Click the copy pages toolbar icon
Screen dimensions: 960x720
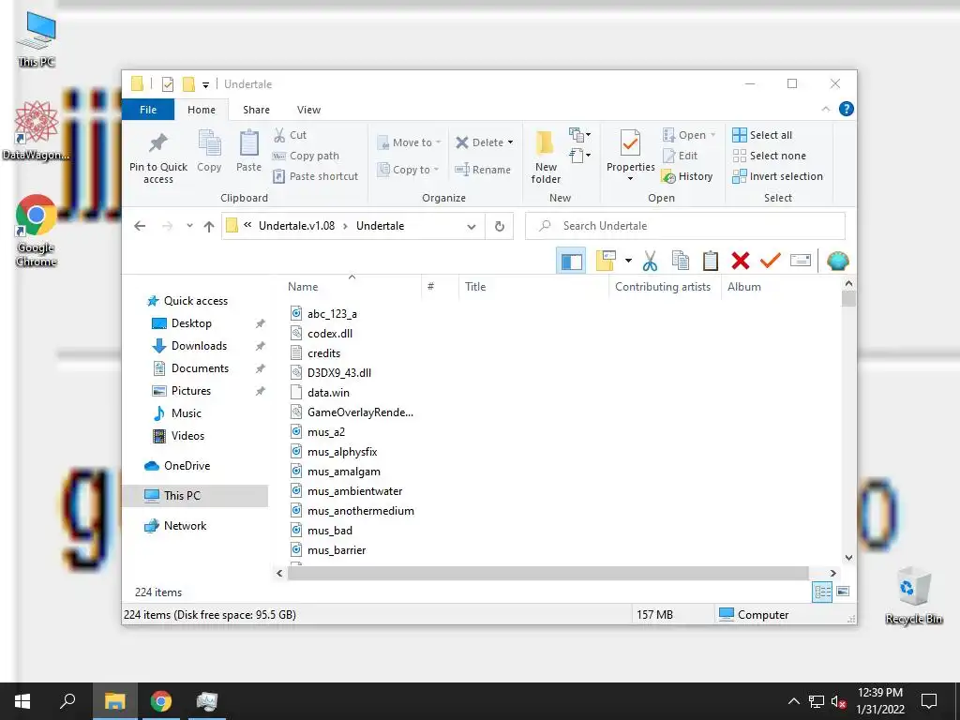pos(681,261)
